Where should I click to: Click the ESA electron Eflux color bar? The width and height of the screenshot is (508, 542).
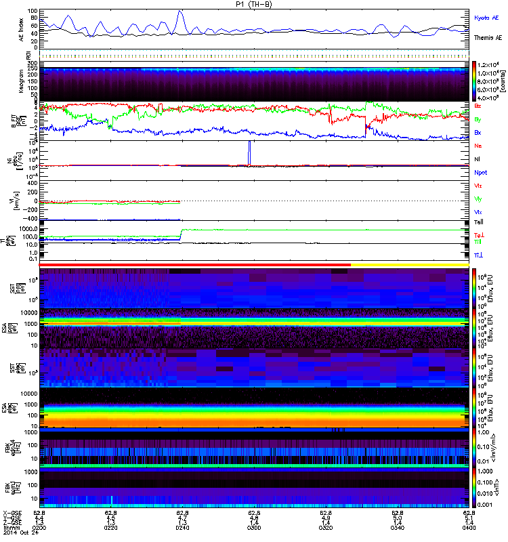coord(474,408)
